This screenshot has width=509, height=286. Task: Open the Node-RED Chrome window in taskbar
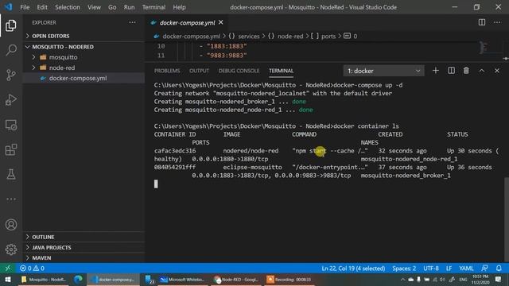[x=236, y=280]
